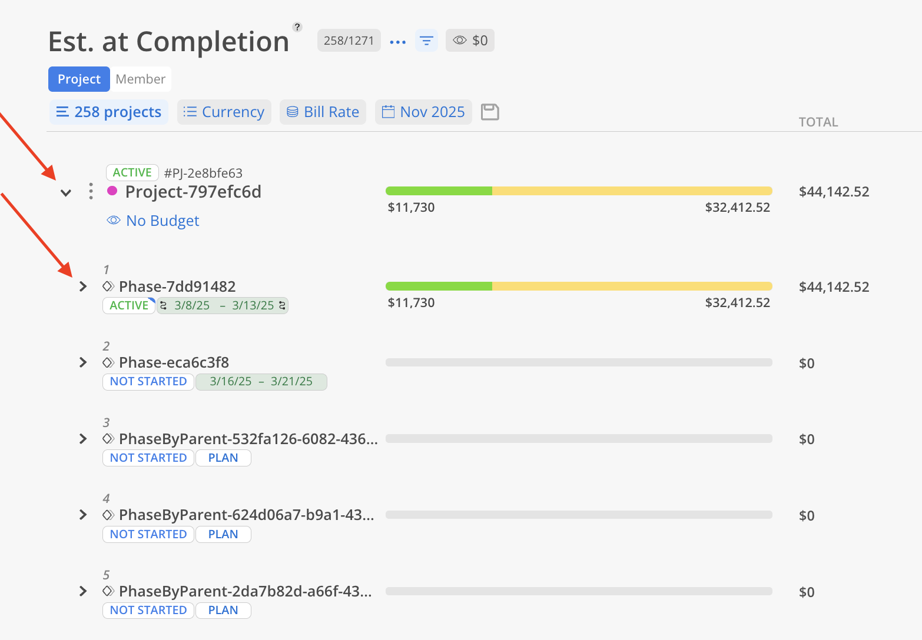The image size is (922, 640).
Task: Open the help question mark beside Est. at Completion
Action: coord(297,26)
